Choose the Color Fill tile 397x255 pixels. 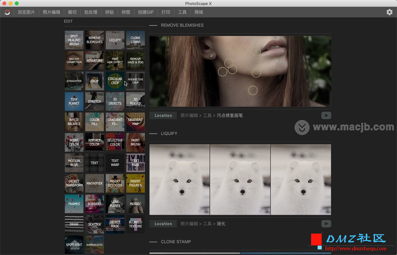(95, 122)
